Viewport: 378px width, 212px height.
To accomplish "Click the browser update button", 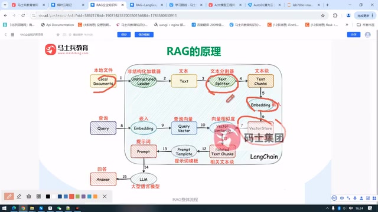I will coord(365,15).
